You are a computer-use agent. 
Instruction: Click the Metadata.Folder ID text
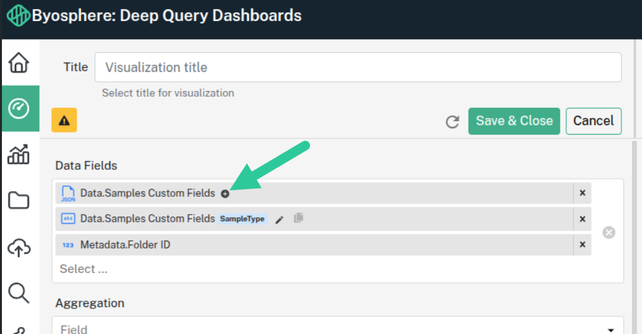(x=125, y=245)
